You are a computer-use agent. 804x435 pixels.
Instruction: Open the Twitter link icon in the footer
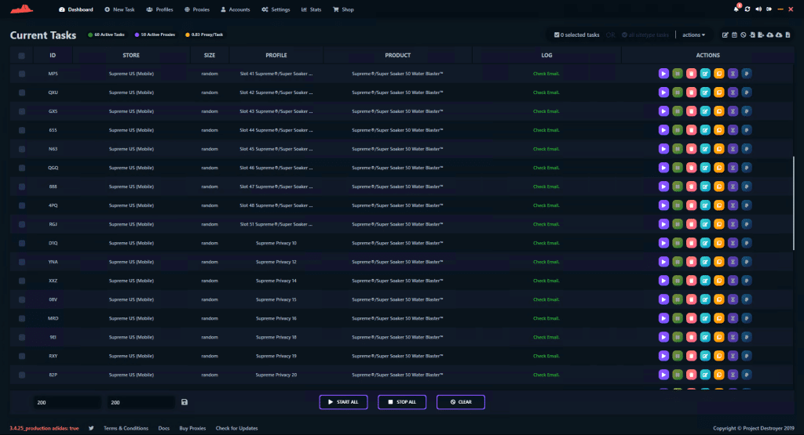tap(91, 429)
